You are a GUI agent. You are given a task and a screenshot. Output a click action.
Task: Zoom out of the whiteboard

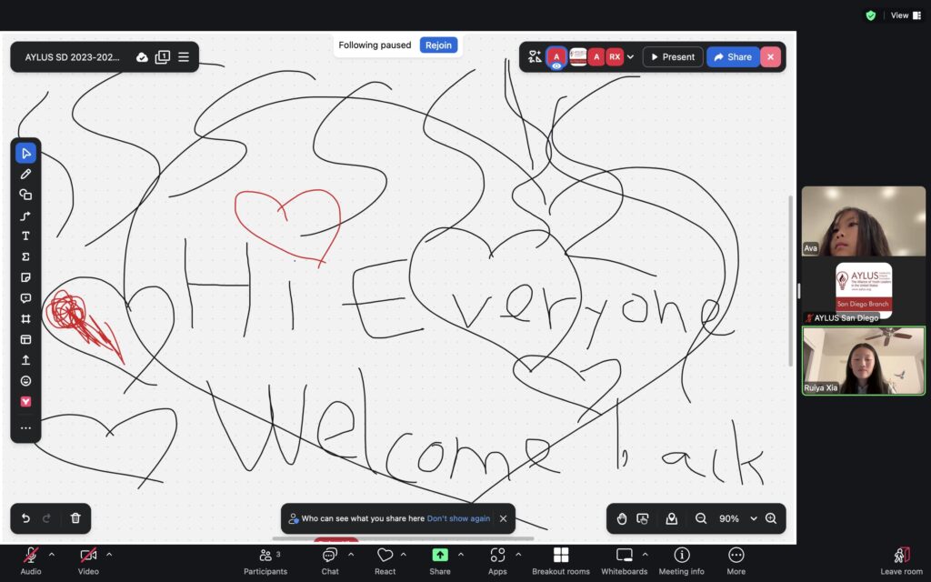pyautogui.click(x=701, y=518)
